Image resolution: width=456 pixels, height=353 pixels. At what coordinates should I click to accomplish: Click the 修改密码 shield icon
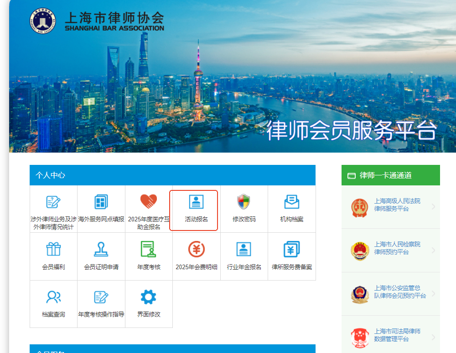[x=244, y=202]
